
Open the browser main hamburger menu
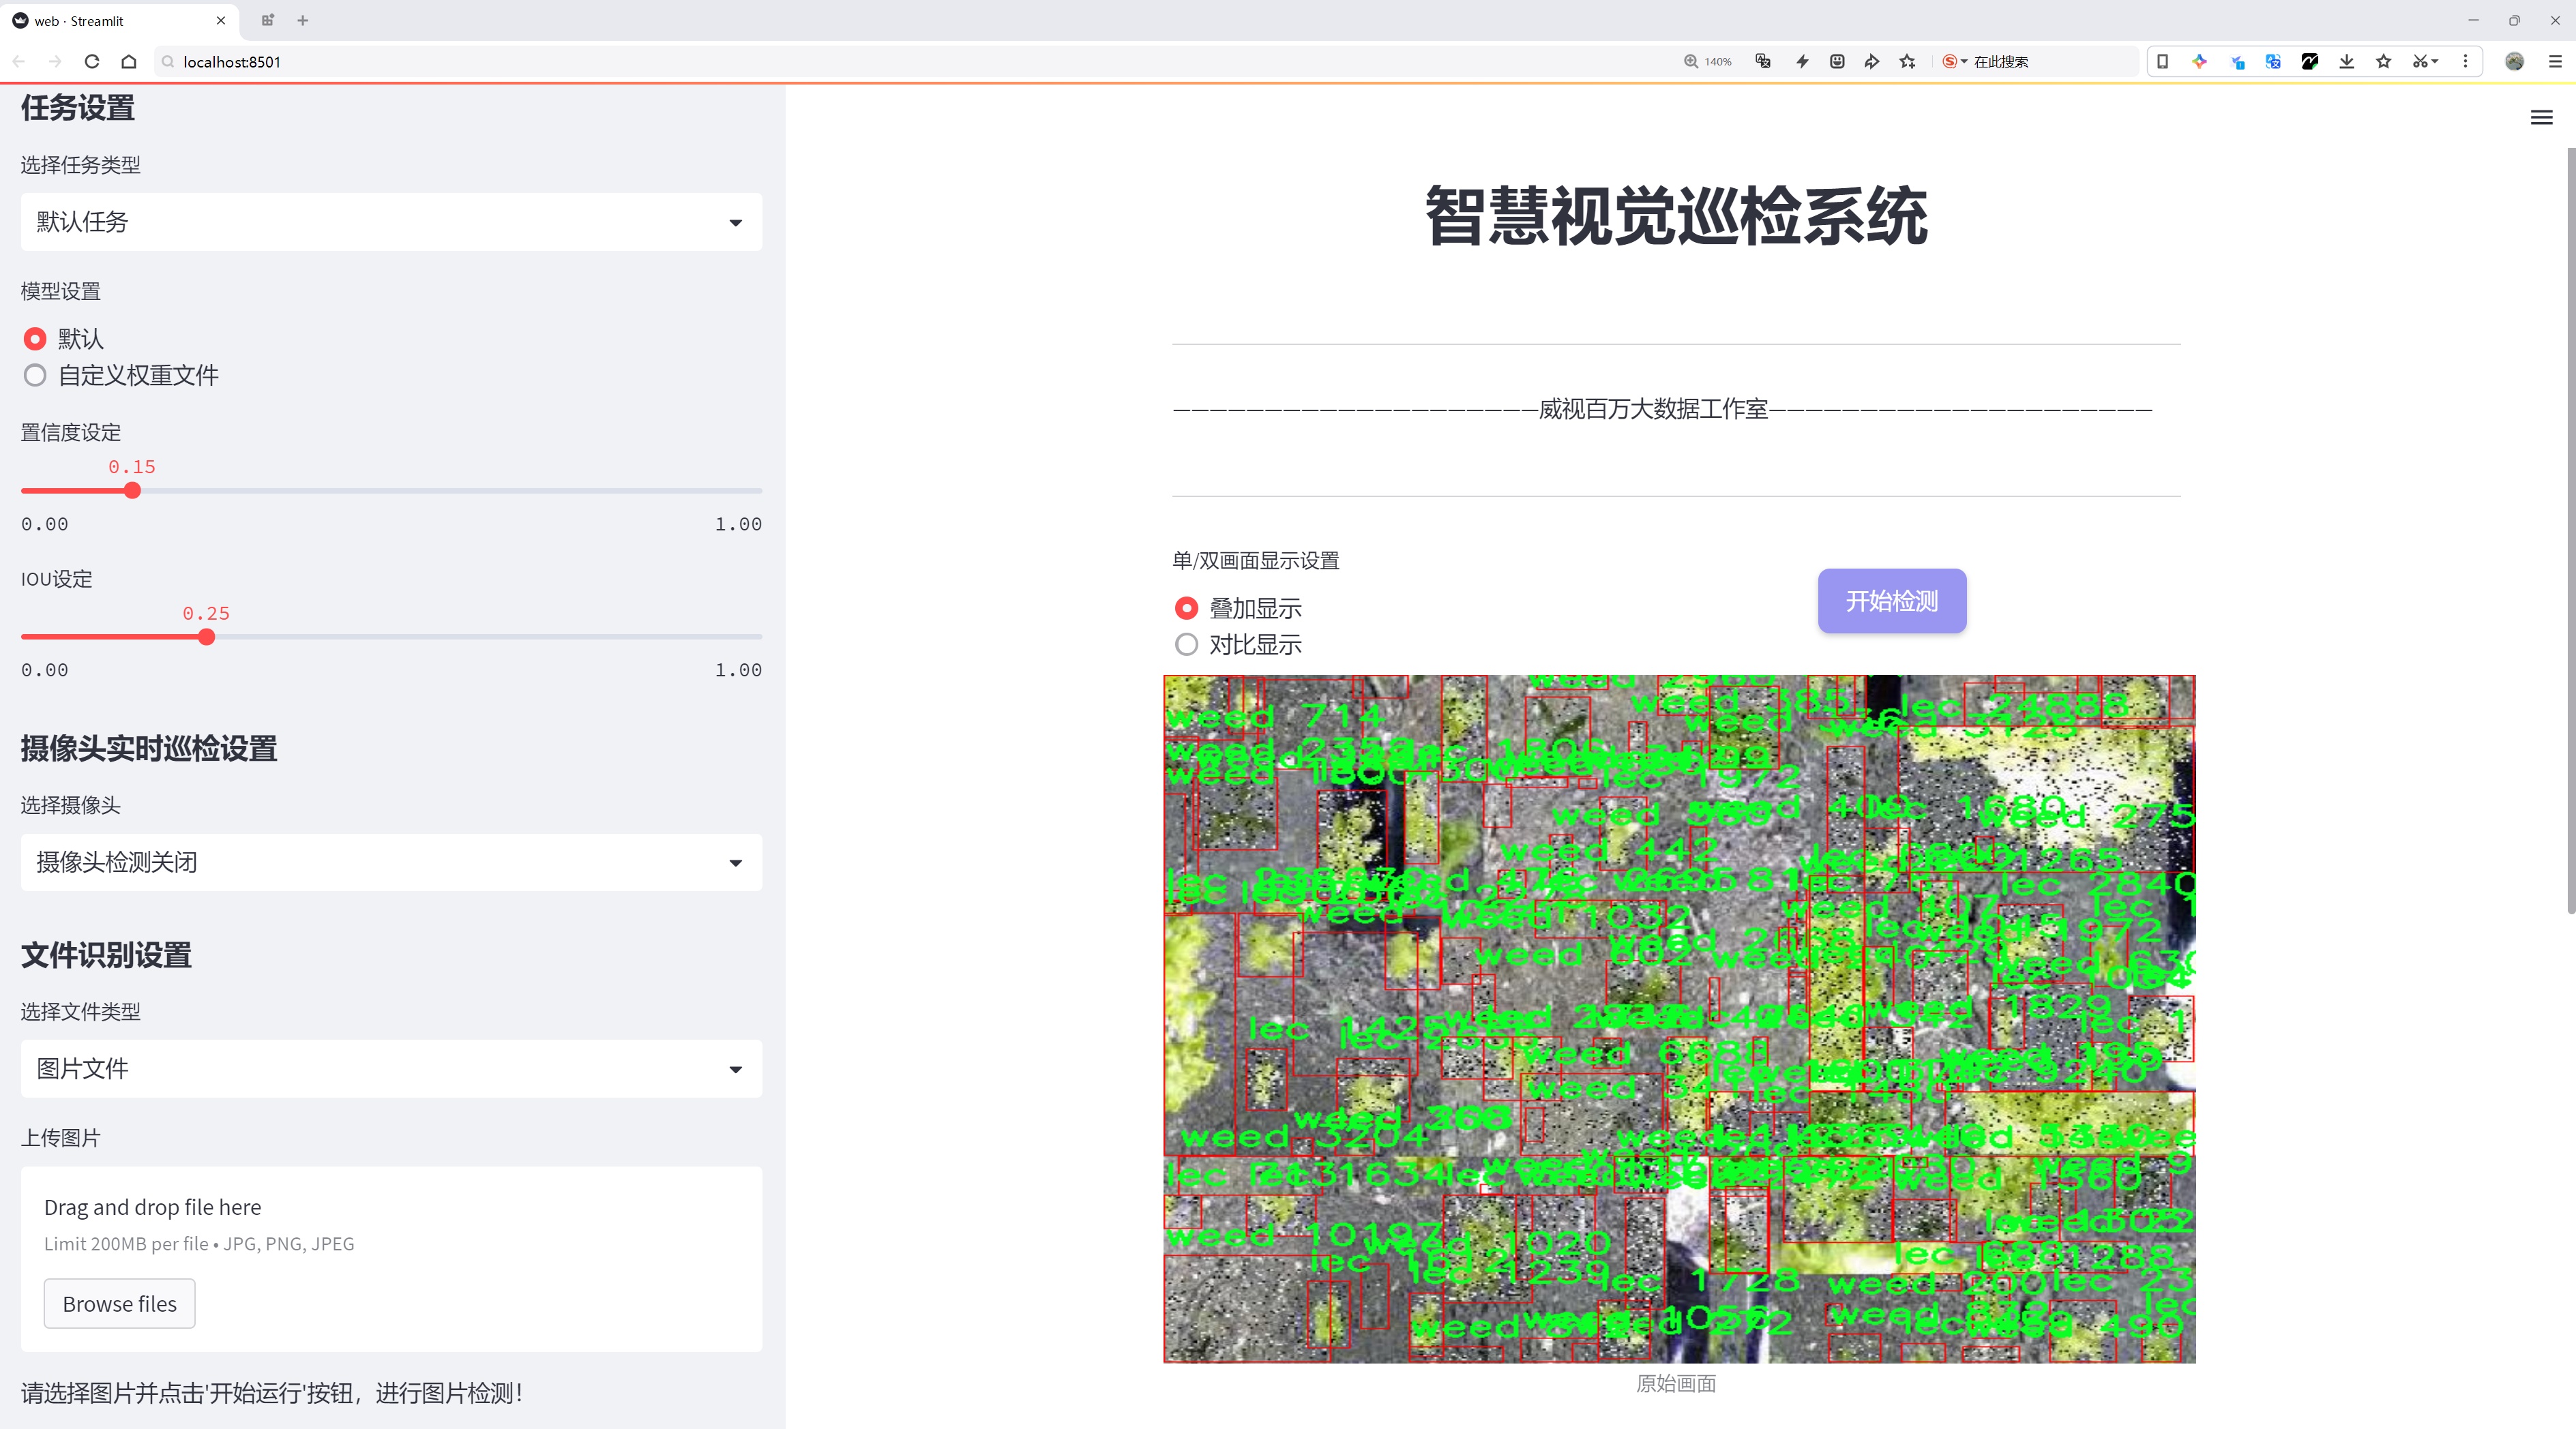(x=2555, y=62)
